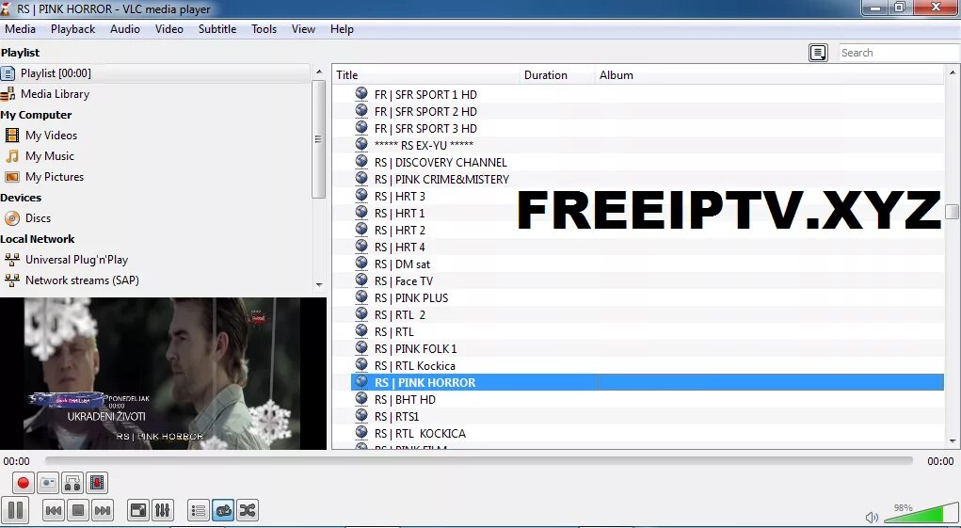Toggle A-B loop button
Screen dimensions: 961x528
click(x=72, y=483)
